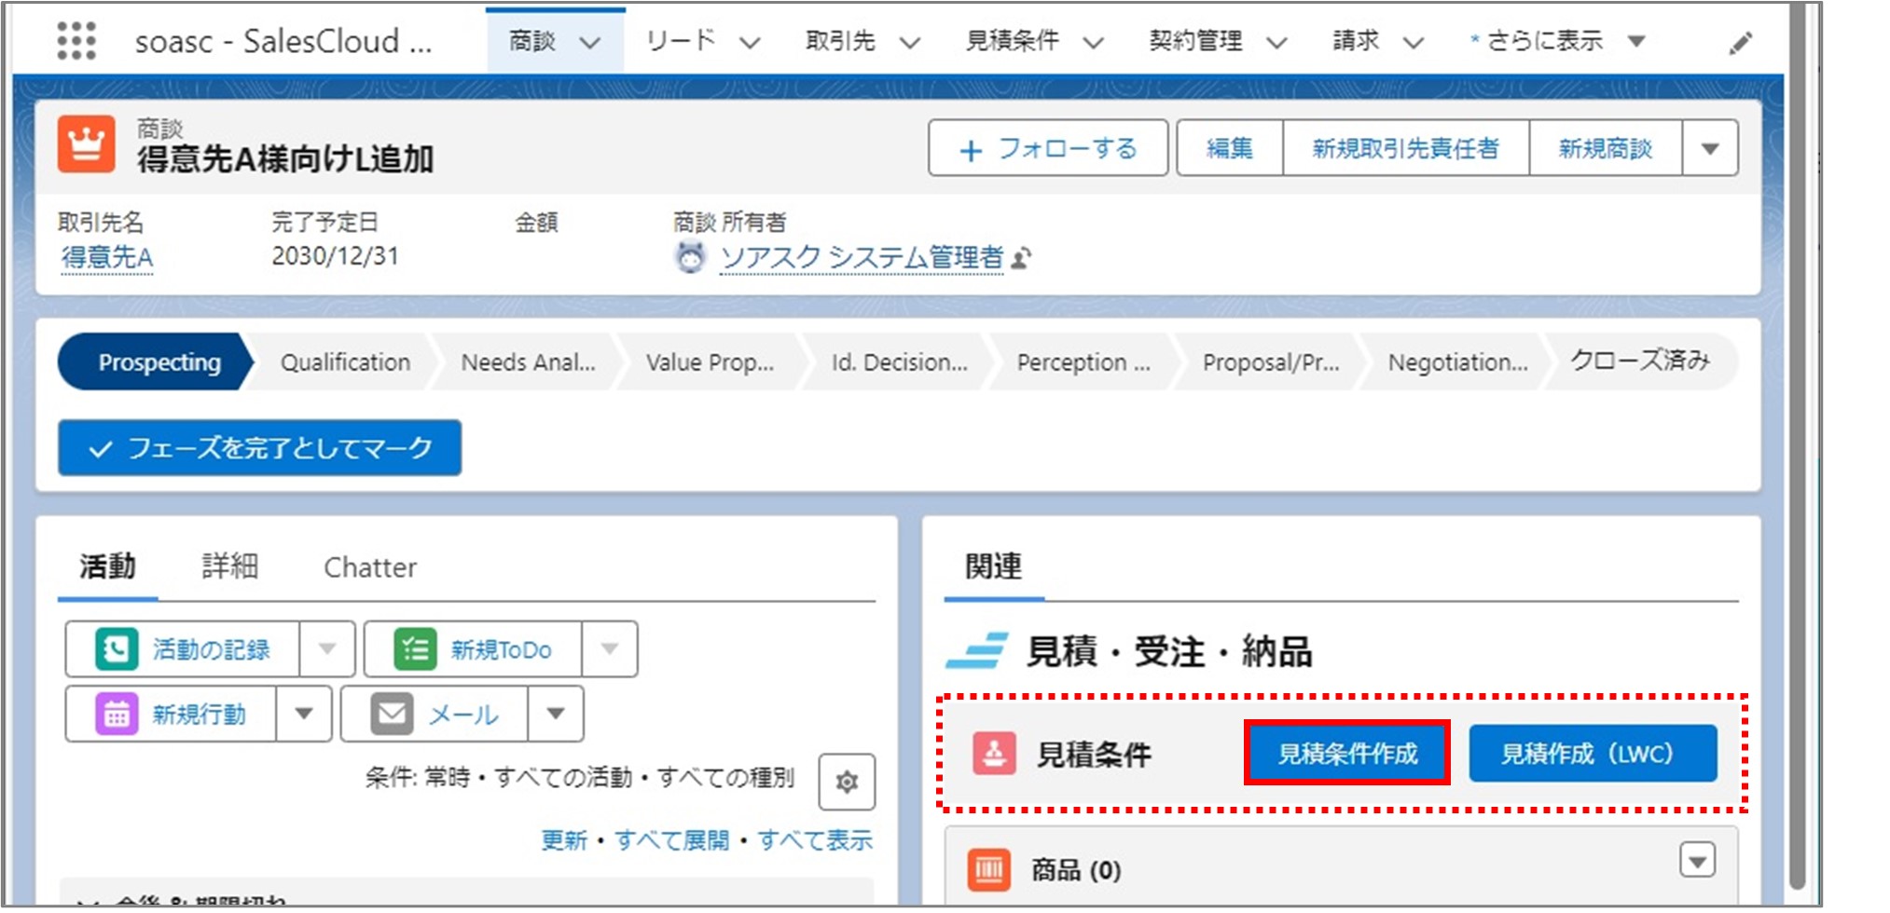Switch to the 活動 tab
The width and height of the screenshot is (1890, 913).
click(107, 566)
